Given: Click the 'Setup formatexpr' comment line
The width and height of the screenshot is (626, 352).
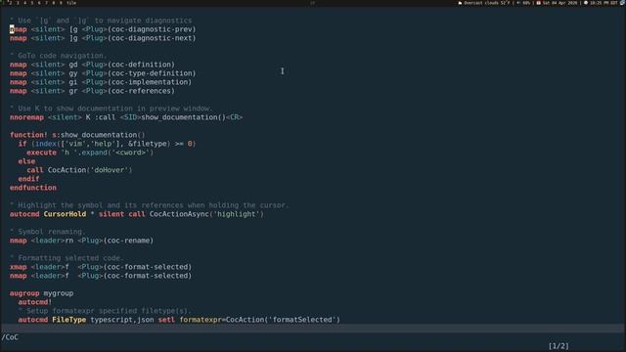Looking at the screenshot, I should pos(105,310).
